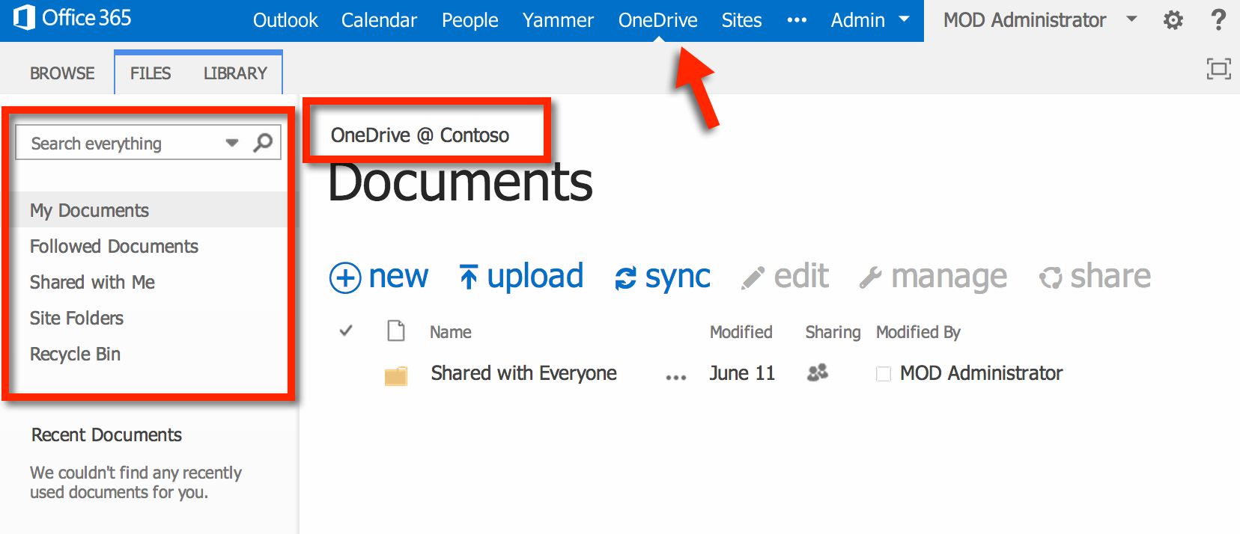Expand the search scope dropdown arrow
This screenshot has height=534, width=1240.
(x=232, y=143)
